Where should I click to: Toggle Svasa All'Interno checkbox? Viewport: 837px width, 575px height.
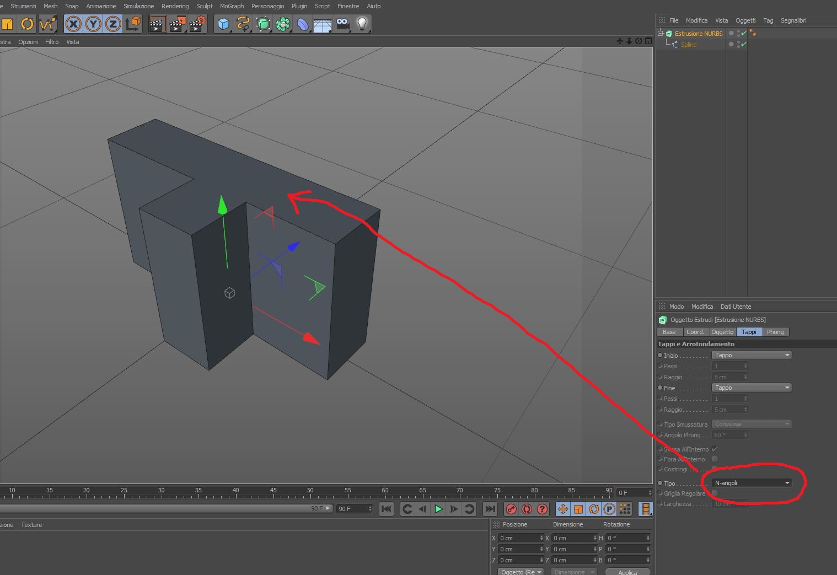coord(715,449)
